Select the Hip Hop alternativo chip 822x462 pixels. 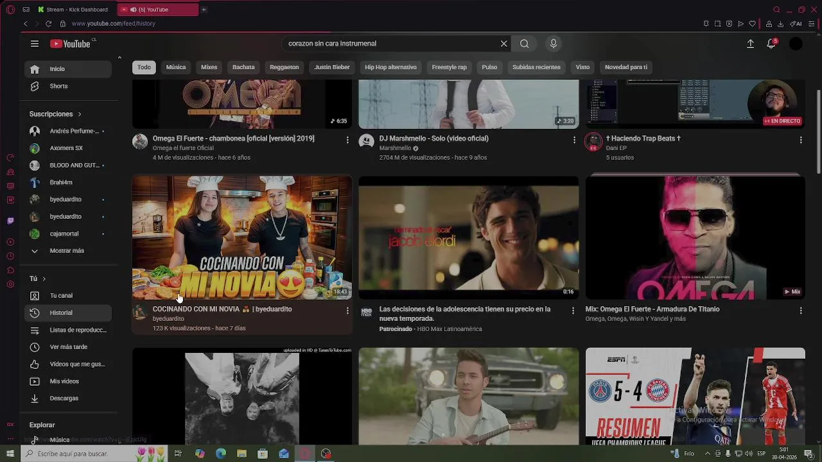390,67
